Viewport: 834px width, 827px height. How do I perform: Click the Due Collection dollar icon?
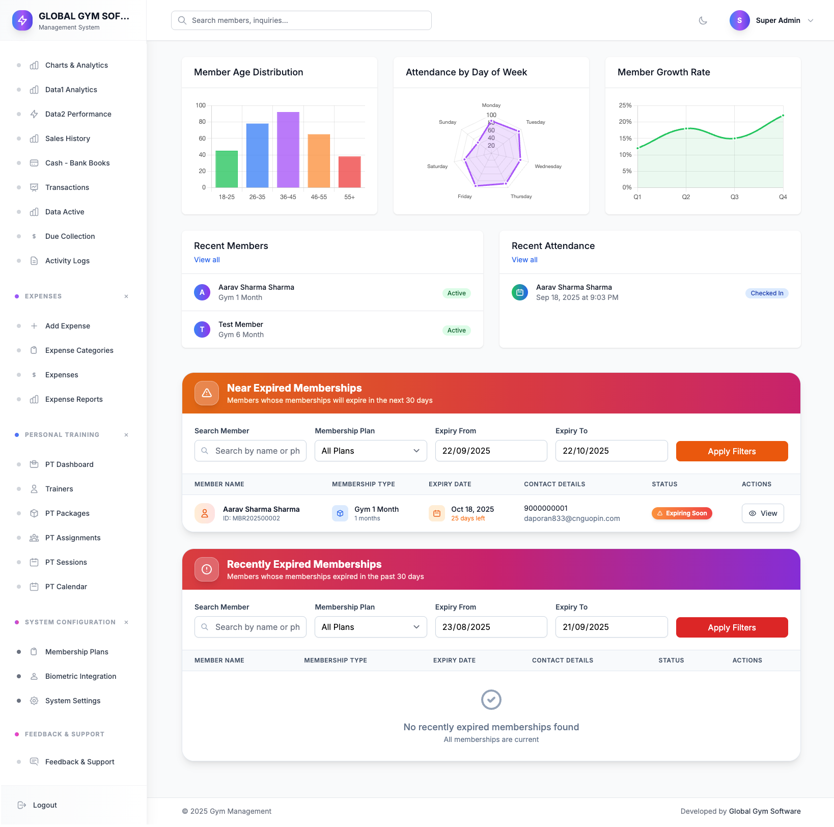(34, 236)
